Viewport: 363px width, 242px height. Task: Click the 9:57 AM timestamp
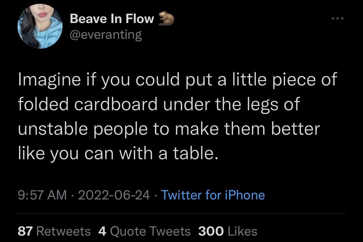point(42,195)
